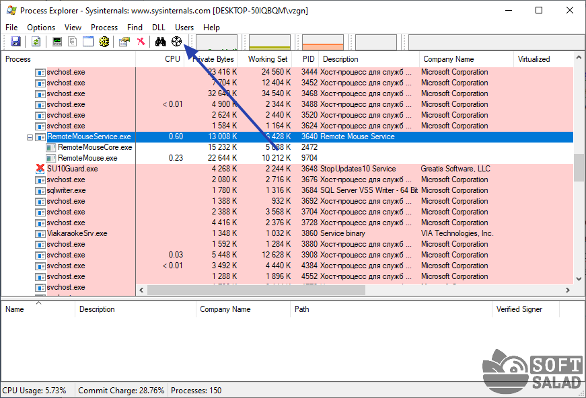Sort lower pane by Verified Signer header
586x398 pixels.
tap(525, 309)
